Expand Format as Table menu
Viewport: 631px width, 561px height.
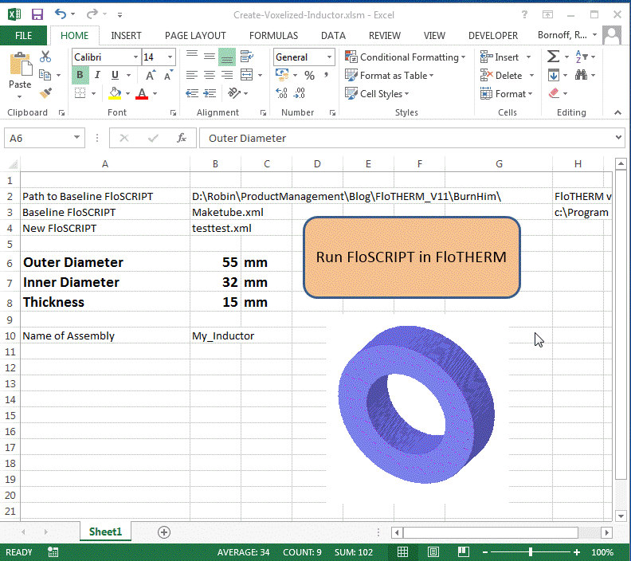coord(389,75)
